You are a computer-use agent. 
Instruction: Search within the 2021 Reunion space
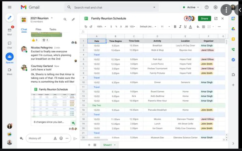coord(65,19)
